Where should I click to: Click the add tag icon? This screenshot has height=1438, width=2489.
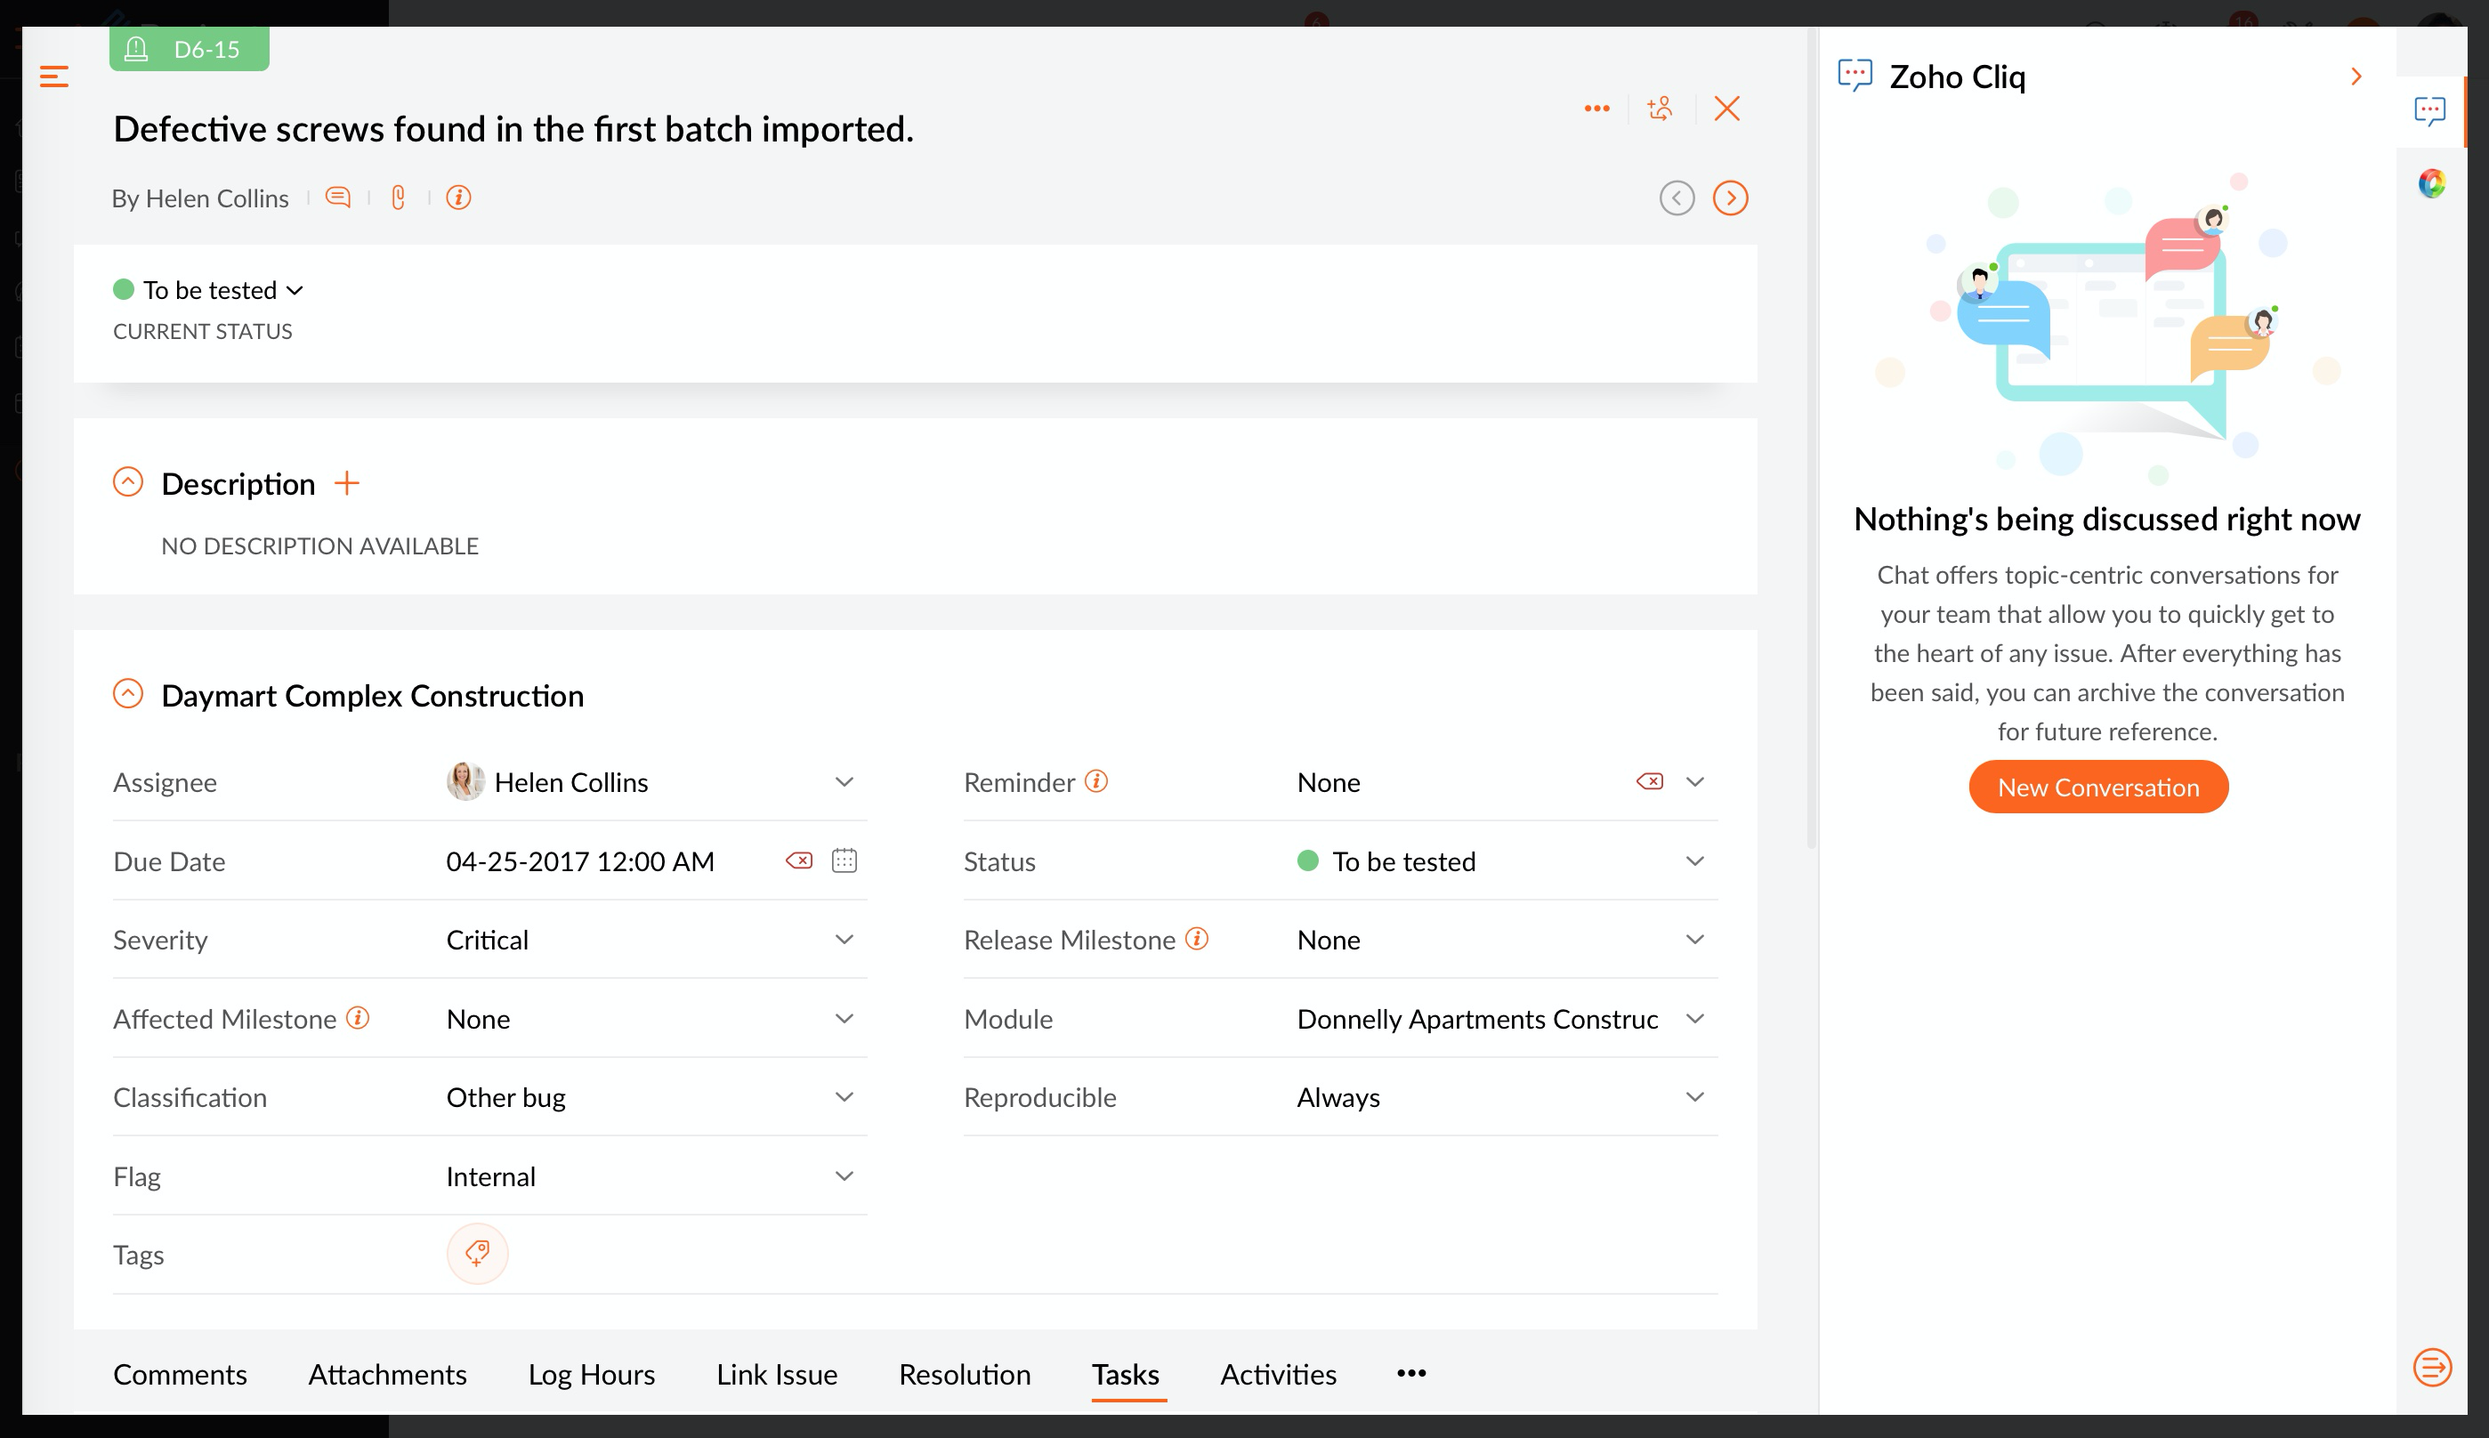pyautogui.click(x=477, y=1253)
